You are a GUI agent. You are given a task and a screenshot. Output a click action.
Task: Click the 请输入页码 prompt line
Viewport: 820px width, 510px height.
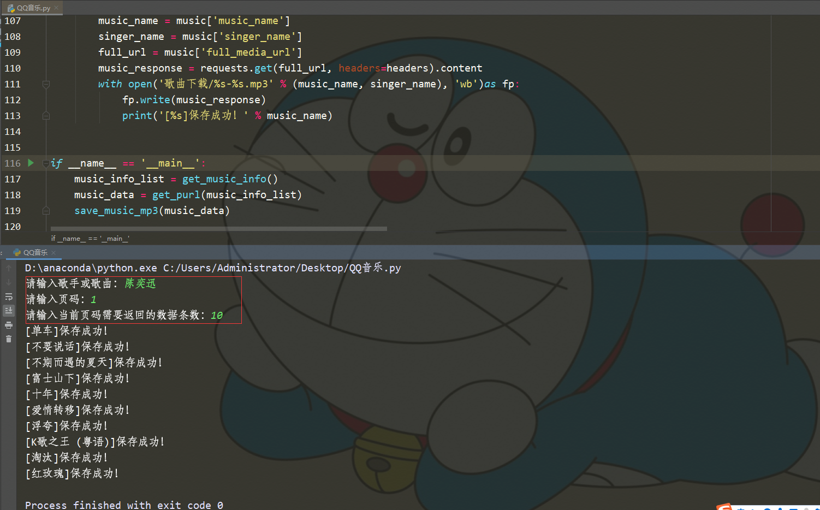point(61,299)
